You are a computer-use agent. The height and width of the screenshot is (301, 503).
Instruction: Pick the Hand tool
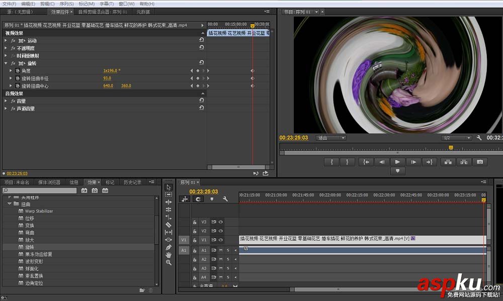[x=169, y=255]
